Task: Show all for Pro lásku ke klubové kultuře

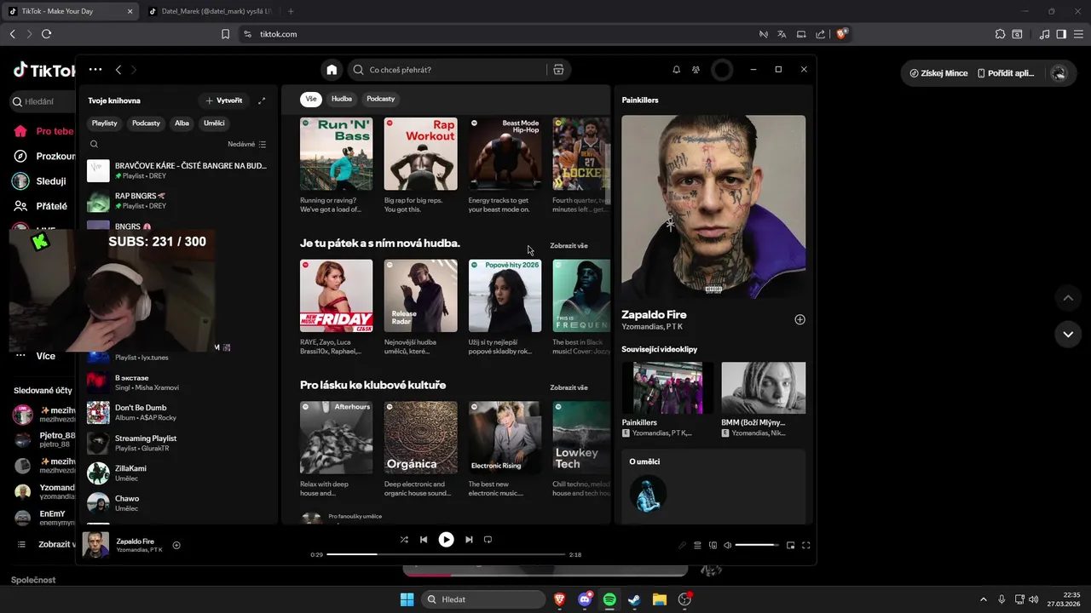Action: [x=569, y=387]
